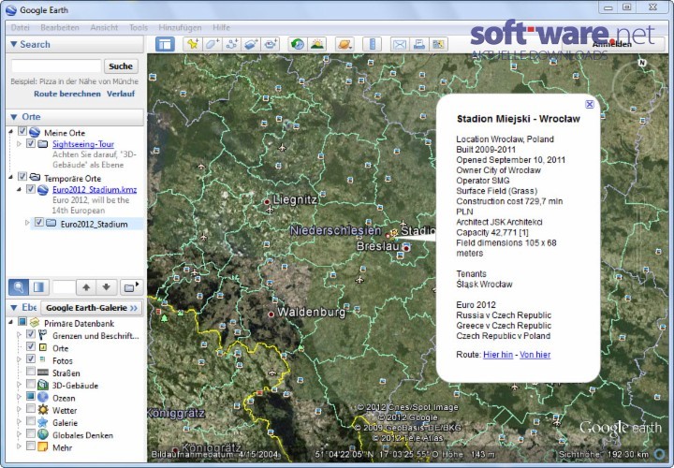
Task: Show historical imagery clock icon
Action: tap(297, 44)
